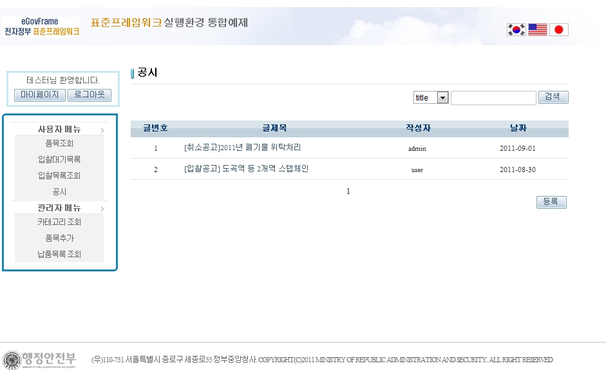This screenshot has height=370, width=606.
Task: Click the eGovFrame logo in header
Action: click(x=42, y=26)
